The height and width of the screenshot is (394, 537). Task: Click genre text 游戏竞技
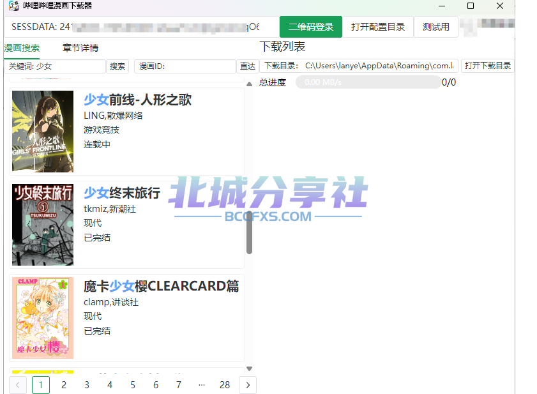pos(102,130)
